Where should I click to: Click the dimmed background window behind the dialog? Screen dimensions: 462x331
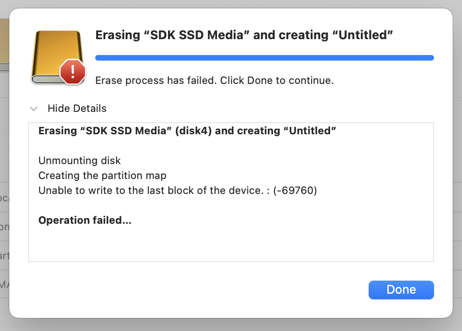tap(4, 140)
